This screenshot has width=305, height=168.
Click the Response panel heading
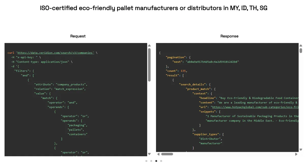pyautogui.click(x=229, y=36)
